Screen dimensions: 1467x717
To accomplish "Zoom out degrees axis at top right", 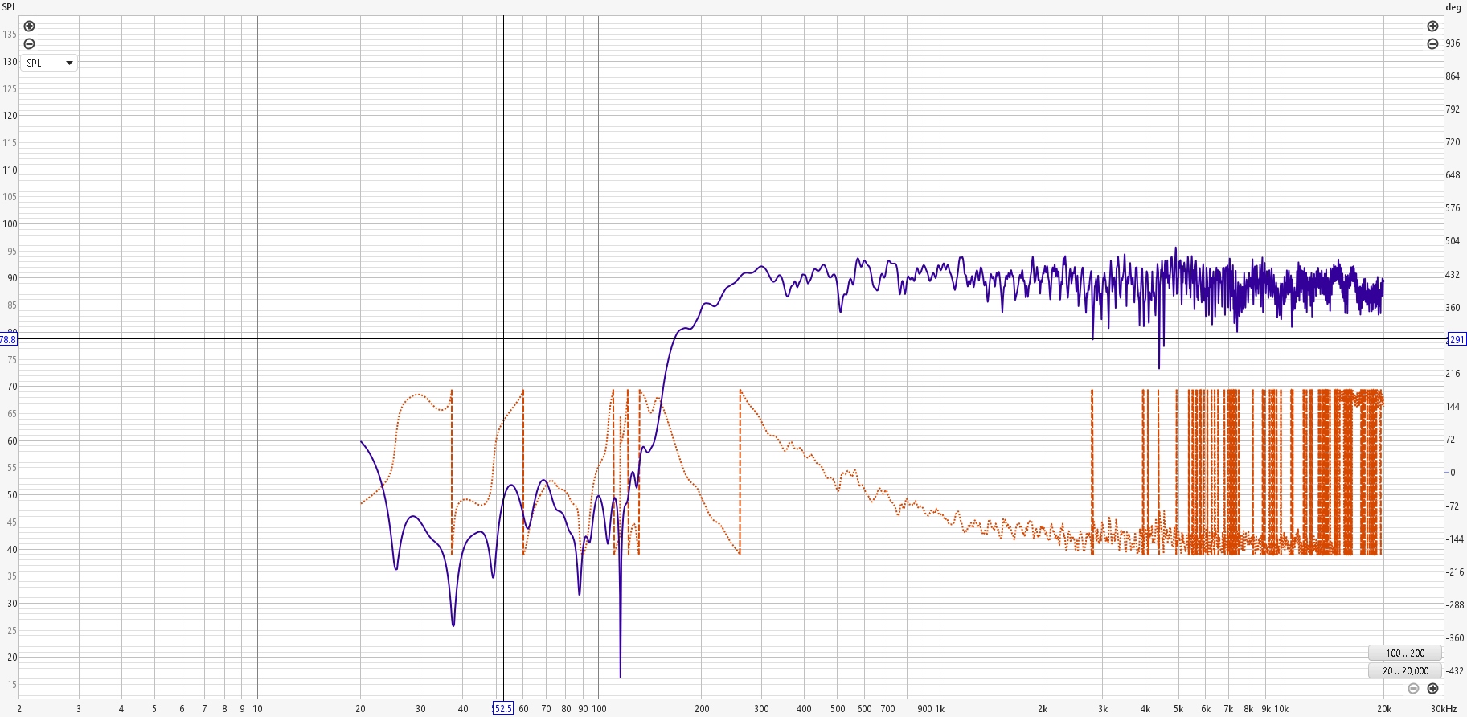I will pyautogui.click(x=1432, y=44).
